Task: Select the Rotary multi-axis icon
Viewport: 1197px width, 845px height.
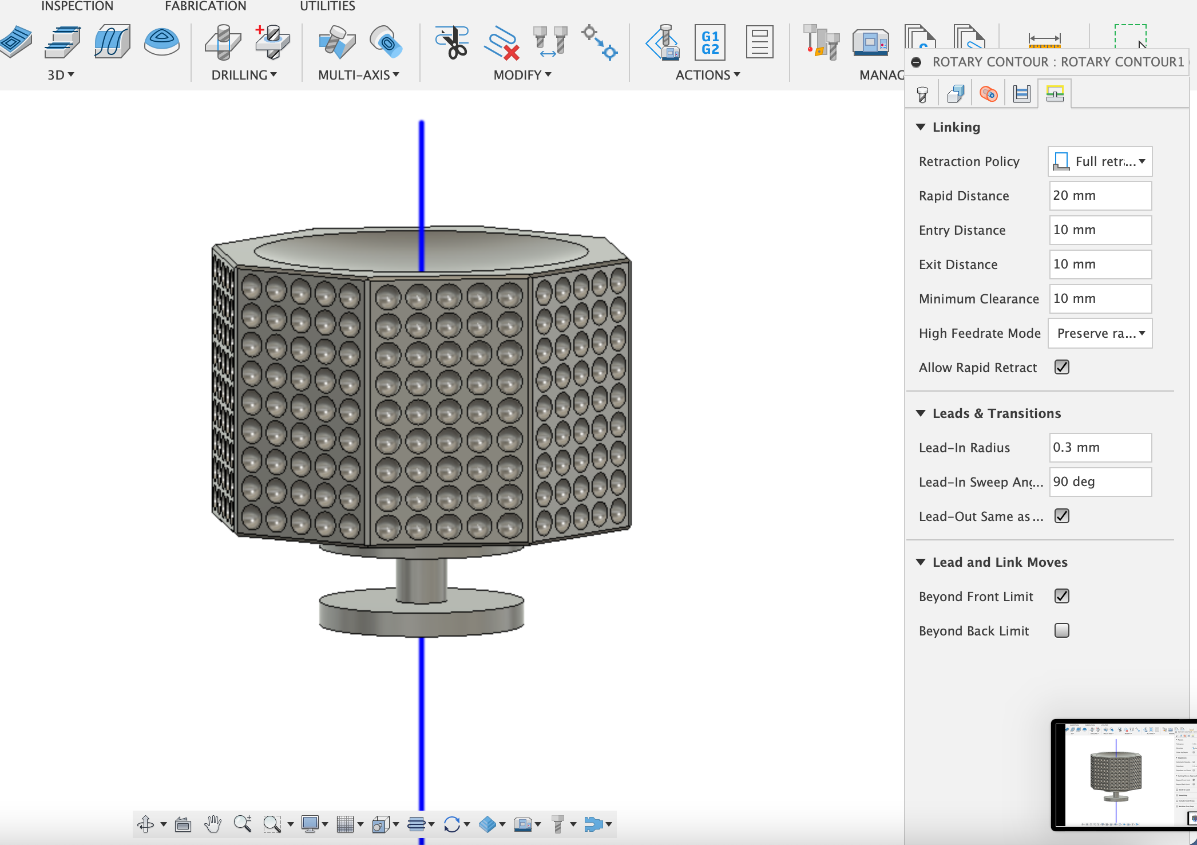Action: (386, 42)
